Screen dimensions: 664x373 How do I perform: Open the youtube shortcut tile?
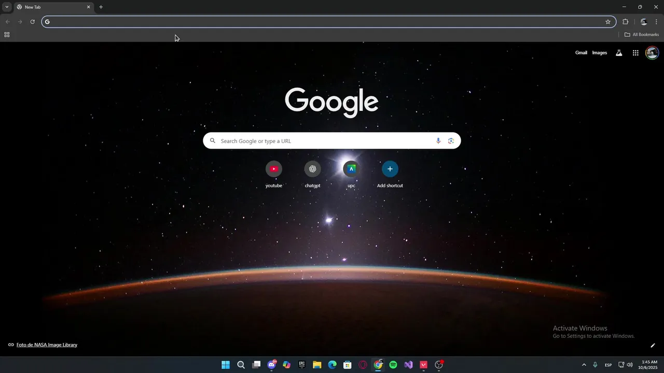tap(274, 169)
